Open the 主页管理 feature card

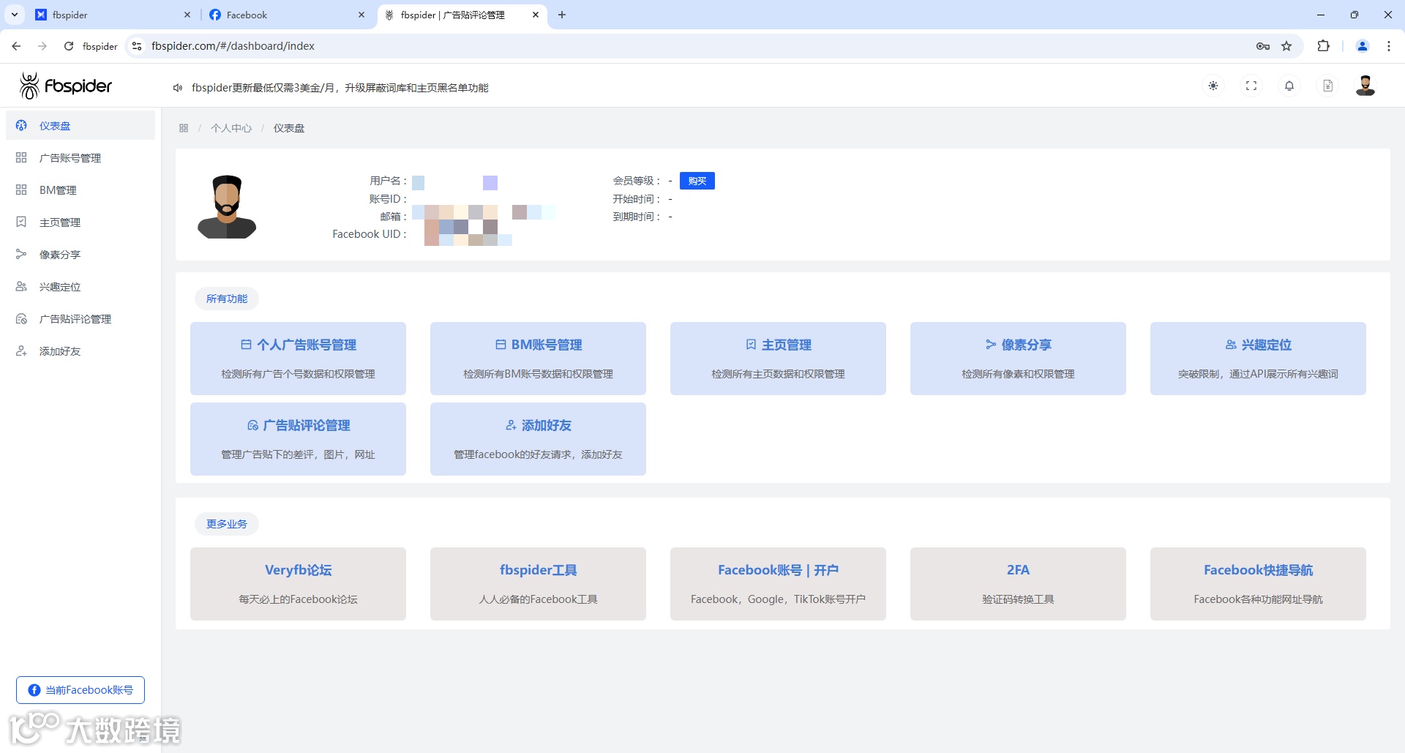click(x=778, y=359)
